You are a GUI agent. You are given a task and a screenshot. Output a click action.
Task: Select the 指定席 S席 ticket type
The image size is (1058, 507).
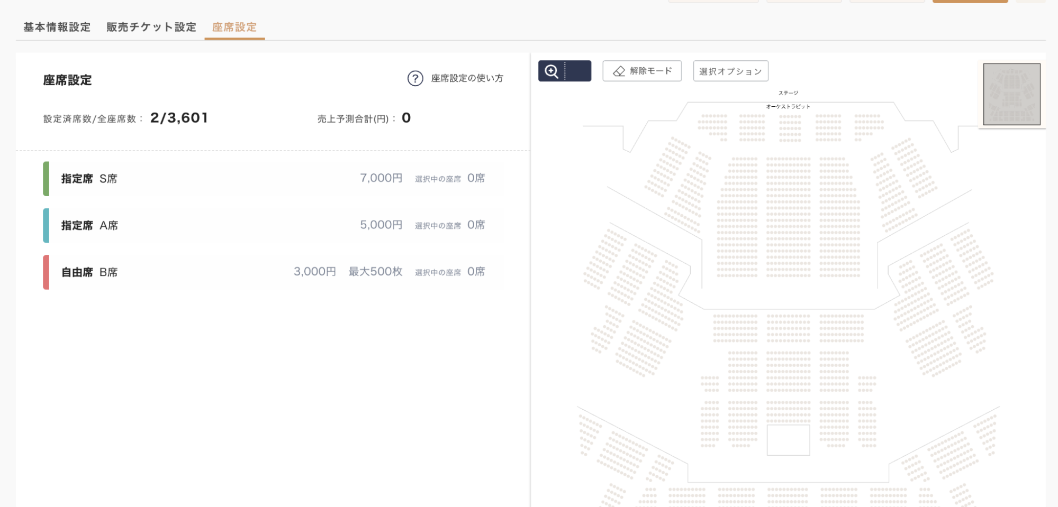[89, 179]
